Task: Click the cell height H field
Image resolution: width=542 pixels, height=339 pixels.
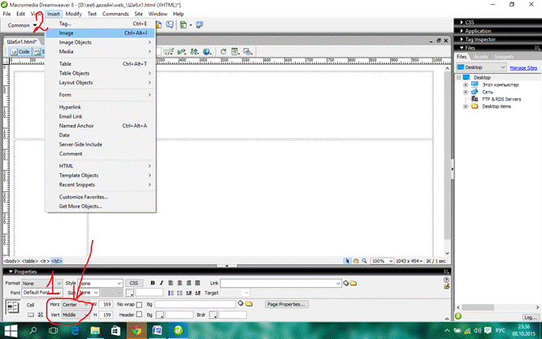Action: click(106, 315)
